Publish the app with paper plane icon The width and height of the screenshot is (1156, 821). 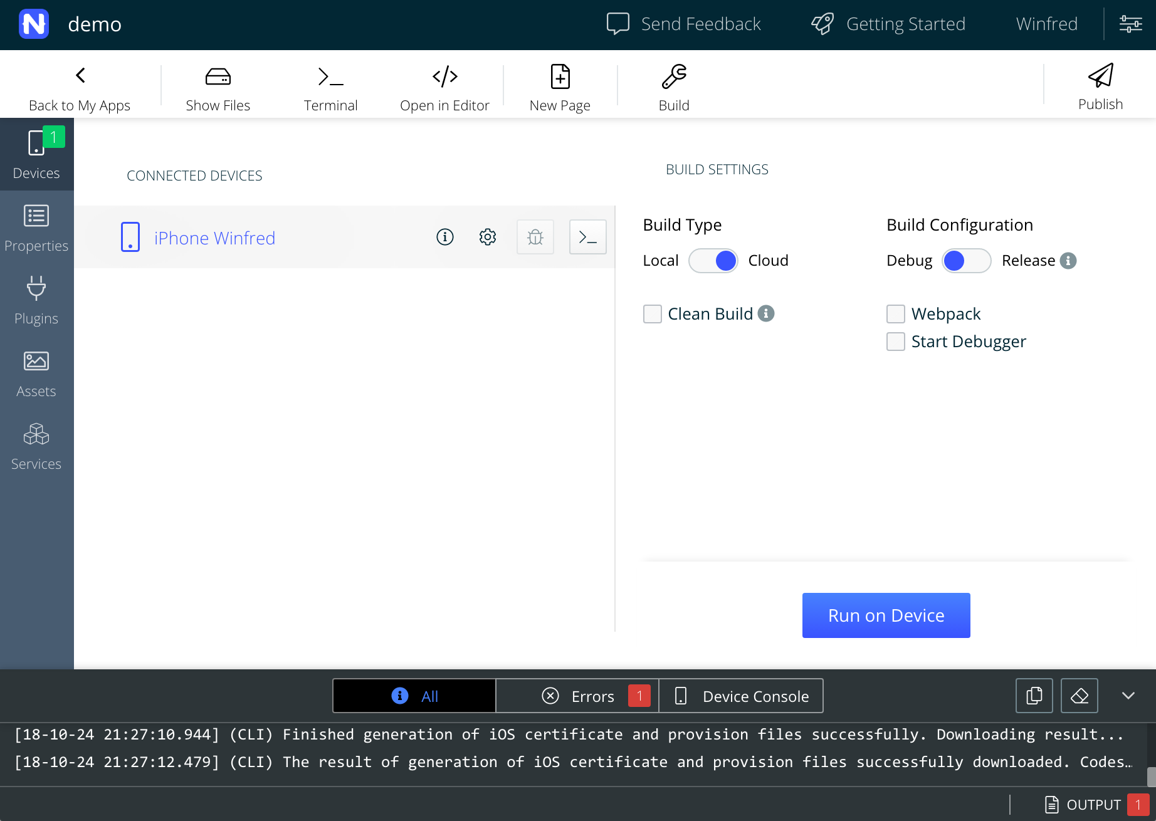(x=1100, y=76)
